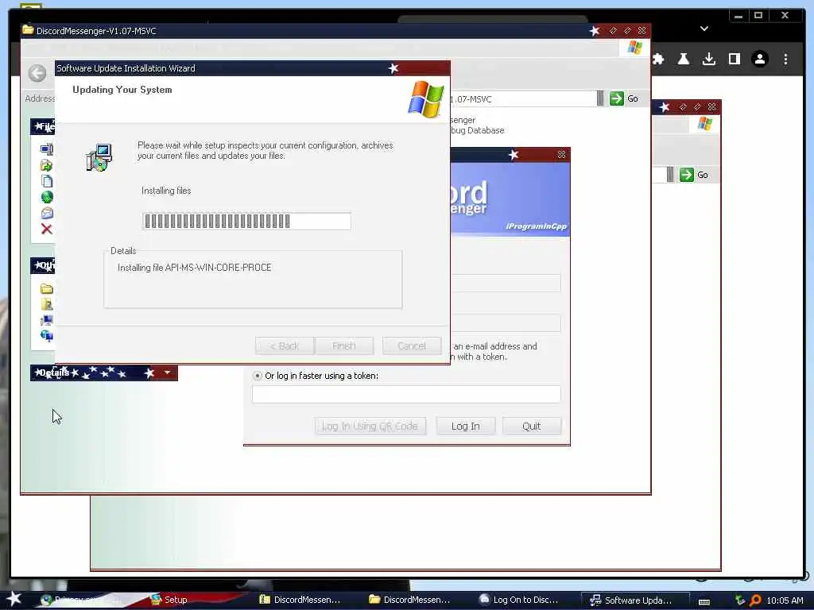Open the yellow folder icon under Other Places
The height and width of the screenshot is (610, 814).
coord(47,289)
